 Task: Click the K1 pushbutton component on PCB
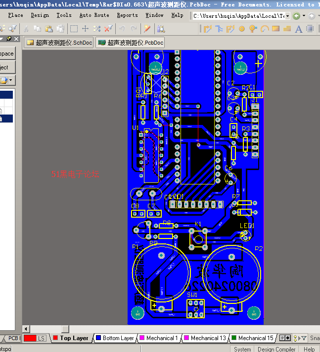198,239
